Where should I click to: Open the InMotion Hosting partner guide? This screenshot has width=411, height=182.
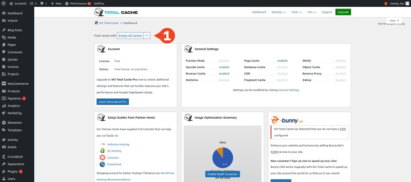click(x=118, y=144)
